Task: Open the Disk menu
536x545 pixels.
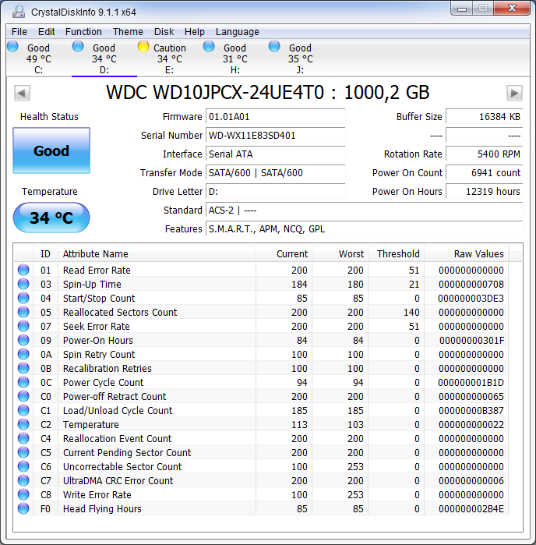Action: pyautogui.click(x=164, y=32)
